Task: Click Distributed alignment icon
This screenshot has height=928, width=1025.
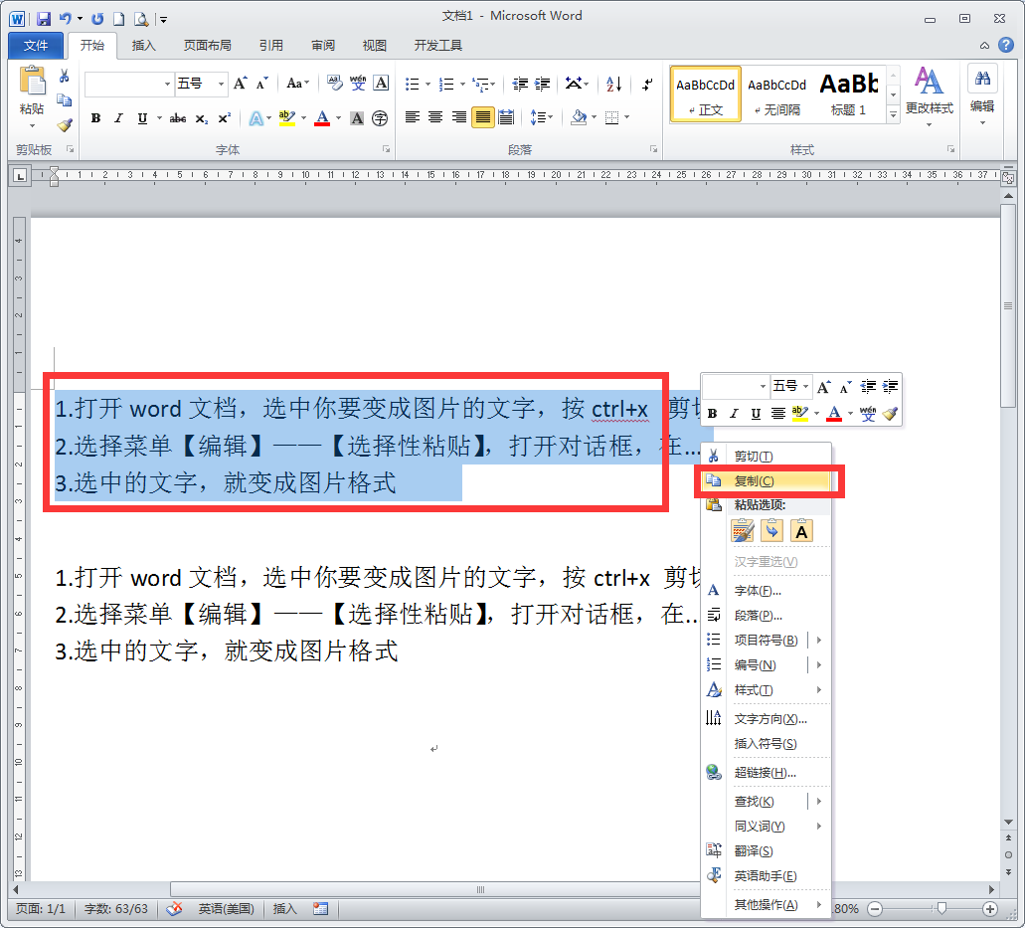Action: tap(506, 117)
